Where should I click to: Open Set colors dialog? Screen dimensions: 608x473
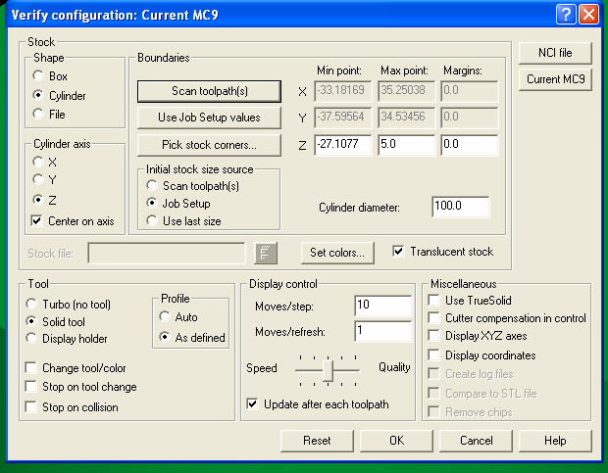coord(337,253)
